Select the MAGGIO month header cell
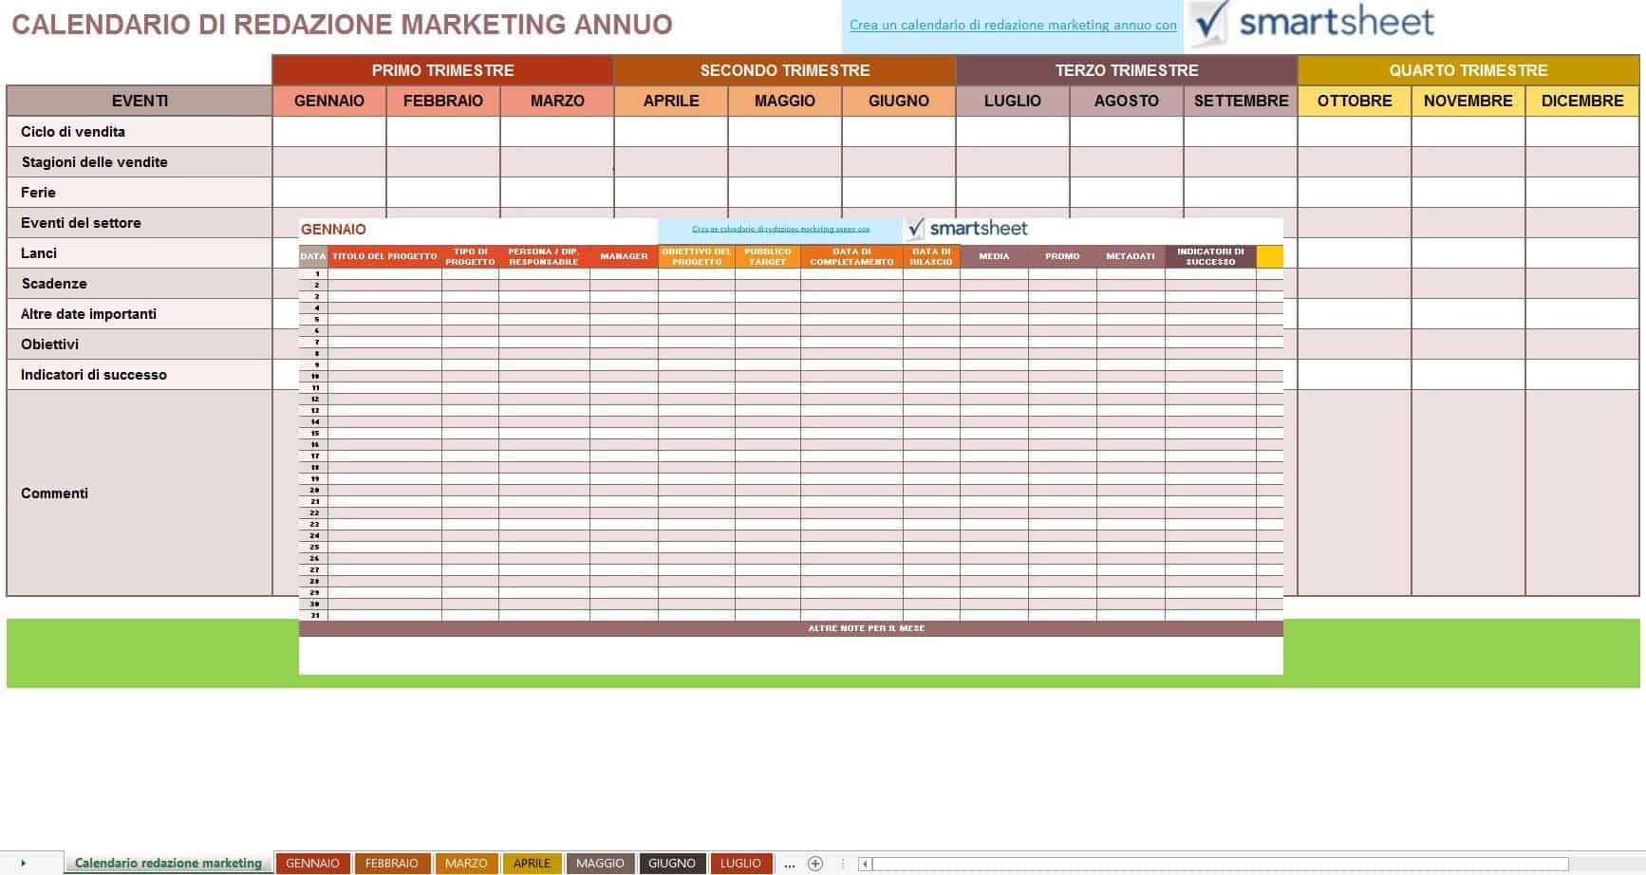Viewport: 1646px width, 875px height. (785, 101)
